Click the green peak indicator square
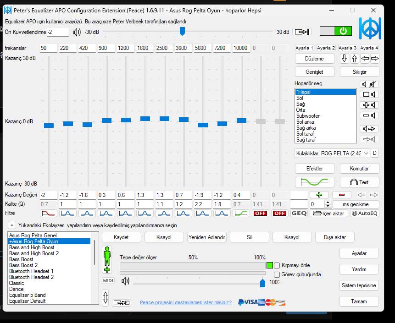The image size is (395, 323). point(270,265)
